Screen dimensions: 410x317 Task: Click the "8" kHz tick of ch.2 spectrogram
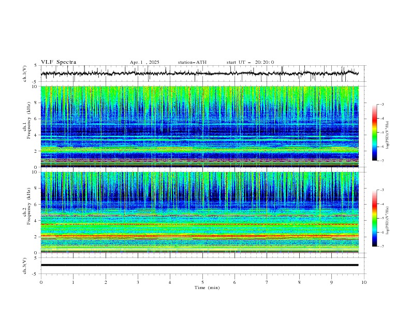[x=37, y=189]
